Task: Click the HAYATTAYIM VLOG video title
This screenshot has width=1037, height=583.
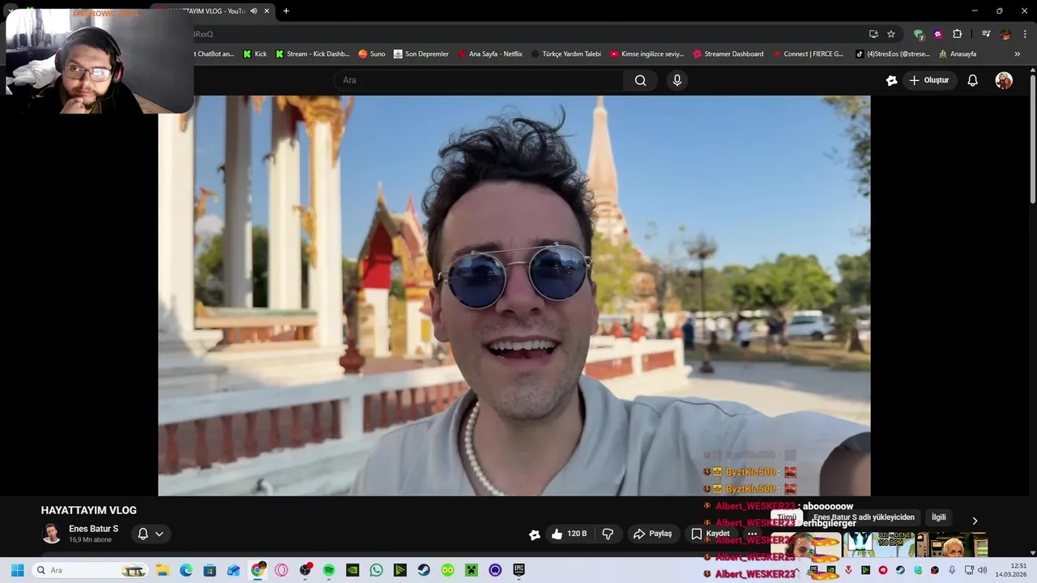Action: (89, 510)
